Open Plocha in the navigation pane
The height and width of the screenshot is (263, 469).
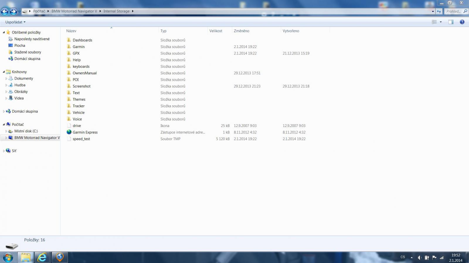[x=20, y=46]
